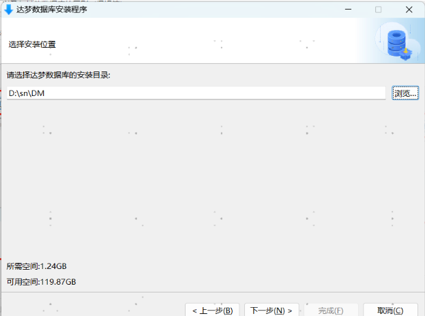The image size is (425, 316).
Task: Cancel installation with 取消(C) button
Action: [x=390, y=310]
